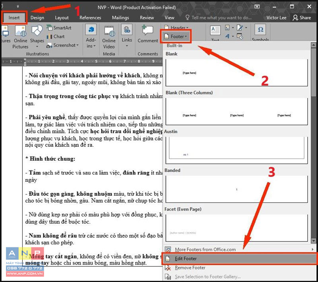Viewport: 318px width, 282px height.
Task: Expand the Quick Parts dropdown arrow
Action: click(x=233, y=27)
